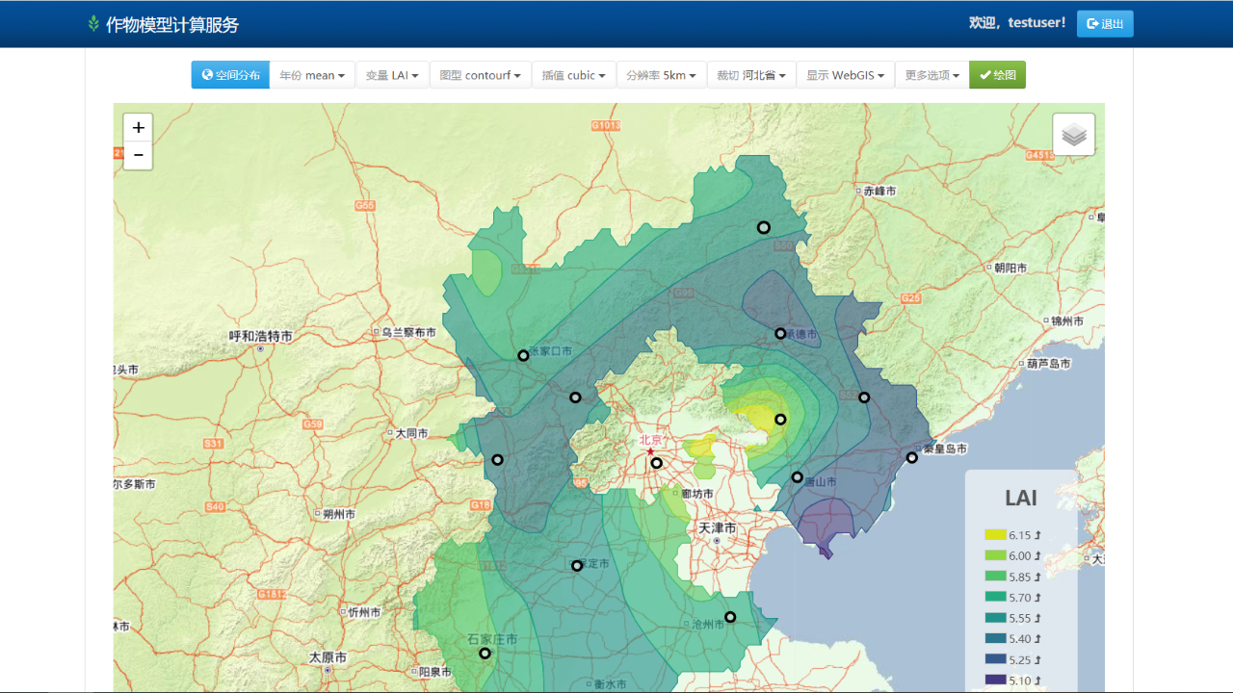Click the station marker near 石家庄市
This screenshot has width=1233, height=693.
click(x=485, y=654)
